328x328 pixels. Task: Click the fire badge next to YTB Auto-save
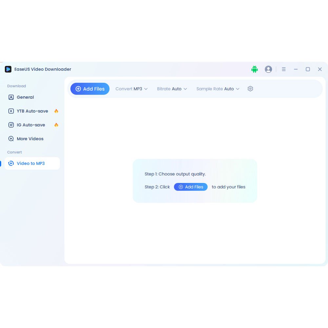(x=56, y=111)
